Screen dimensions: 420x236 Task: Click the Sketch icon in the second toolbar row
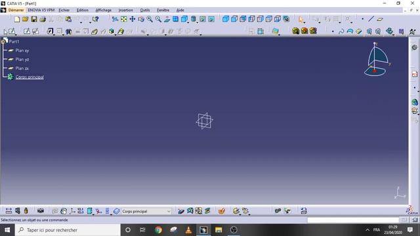(x=26, y=31)
